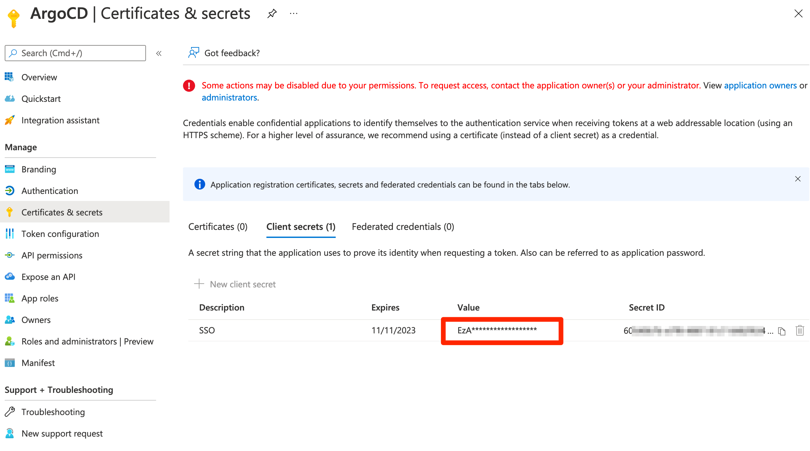
Task: Switch to Federated credentials (0) tab
Action: (403, 227)
